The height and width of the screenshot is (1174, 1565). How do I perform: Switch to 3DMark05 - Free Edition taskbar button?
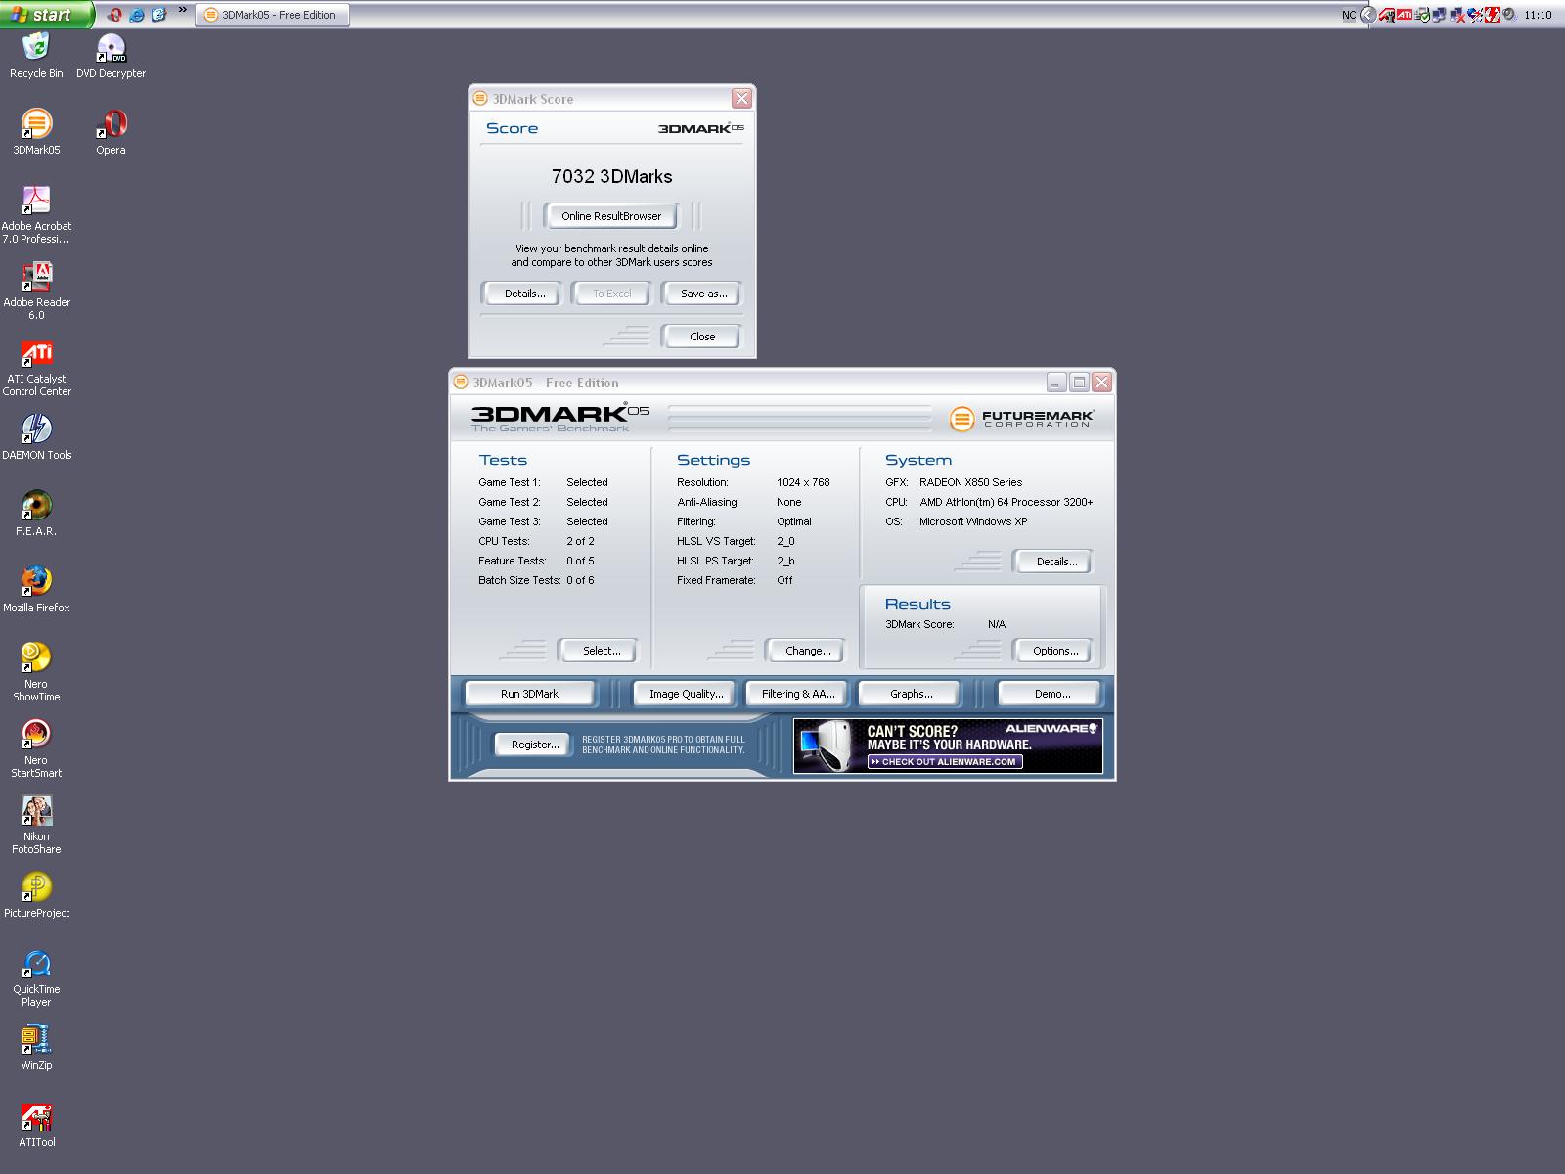pyautogui.click(x=272, y=15)
